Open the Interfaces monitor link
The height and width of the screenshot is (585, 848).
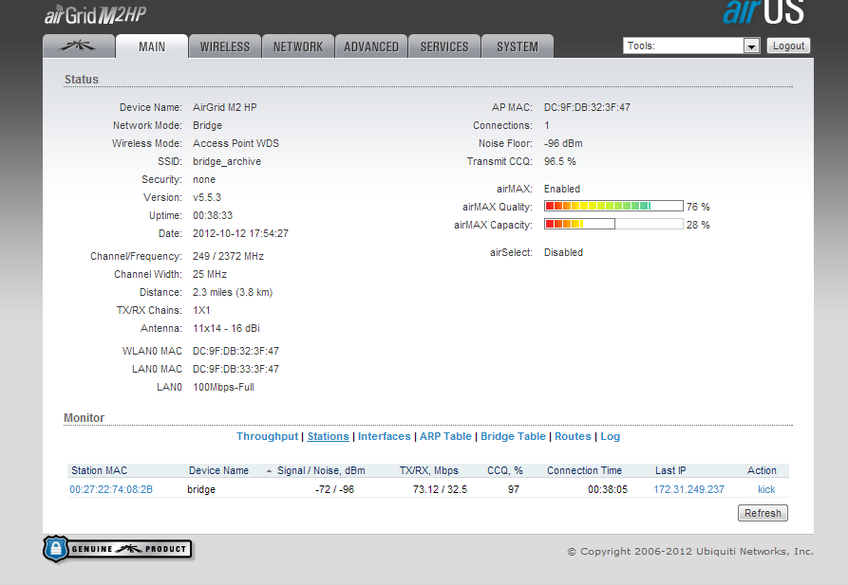[384, 436]
